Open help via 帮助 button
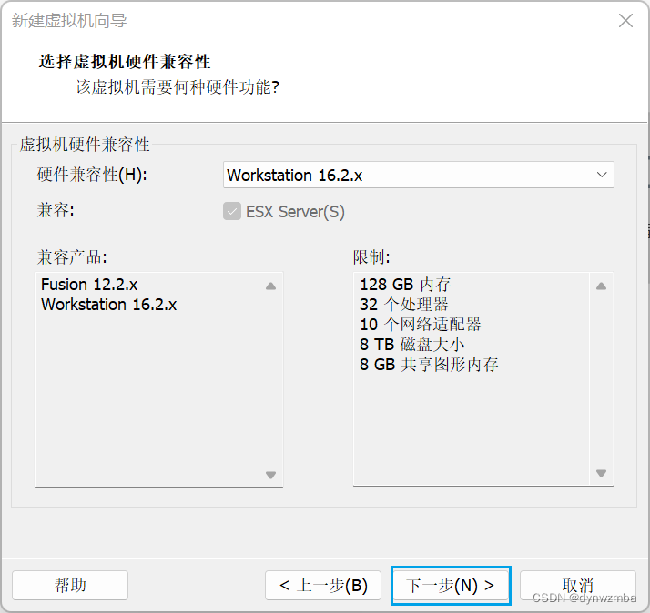Screen dimensions: 650x613 (70, 585)
